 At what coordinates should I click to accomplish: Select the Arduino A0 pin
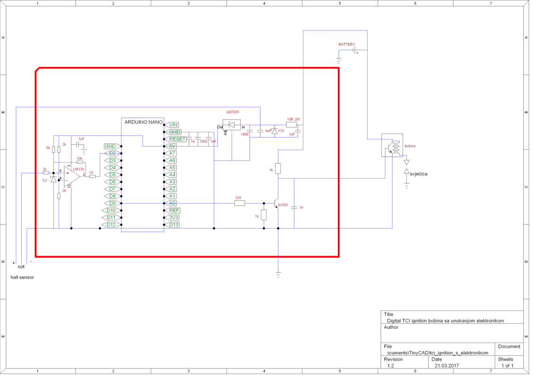coord(170,203)
